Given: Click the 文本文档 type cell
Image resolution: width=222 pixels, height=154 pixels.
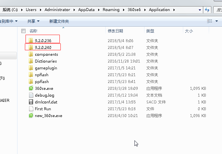Looking at the screenshot, I should point(154,95).
